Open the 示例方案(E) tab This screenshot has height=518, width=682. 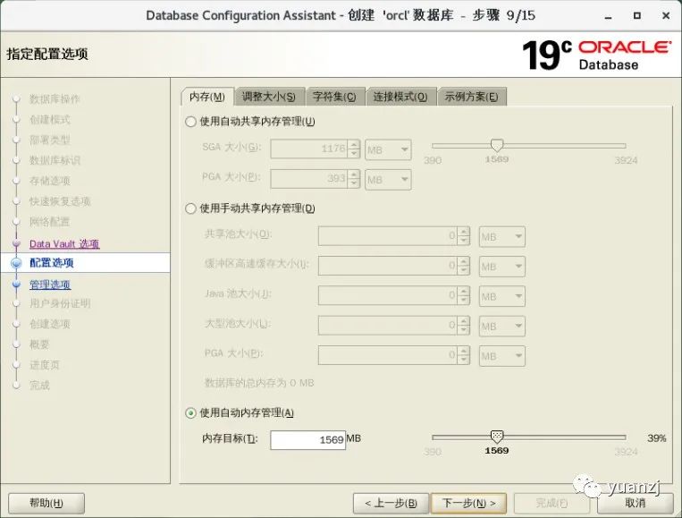pyautogui.click(x=471, y=97)
